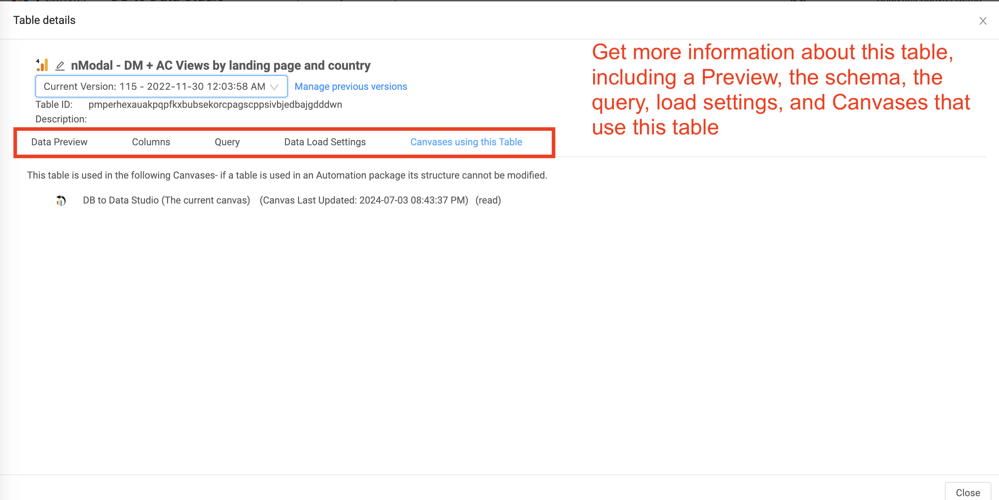The image size is (999, 500).
Task: Click the Canvas Last Updated timestamp text
Action: [364, 200]
